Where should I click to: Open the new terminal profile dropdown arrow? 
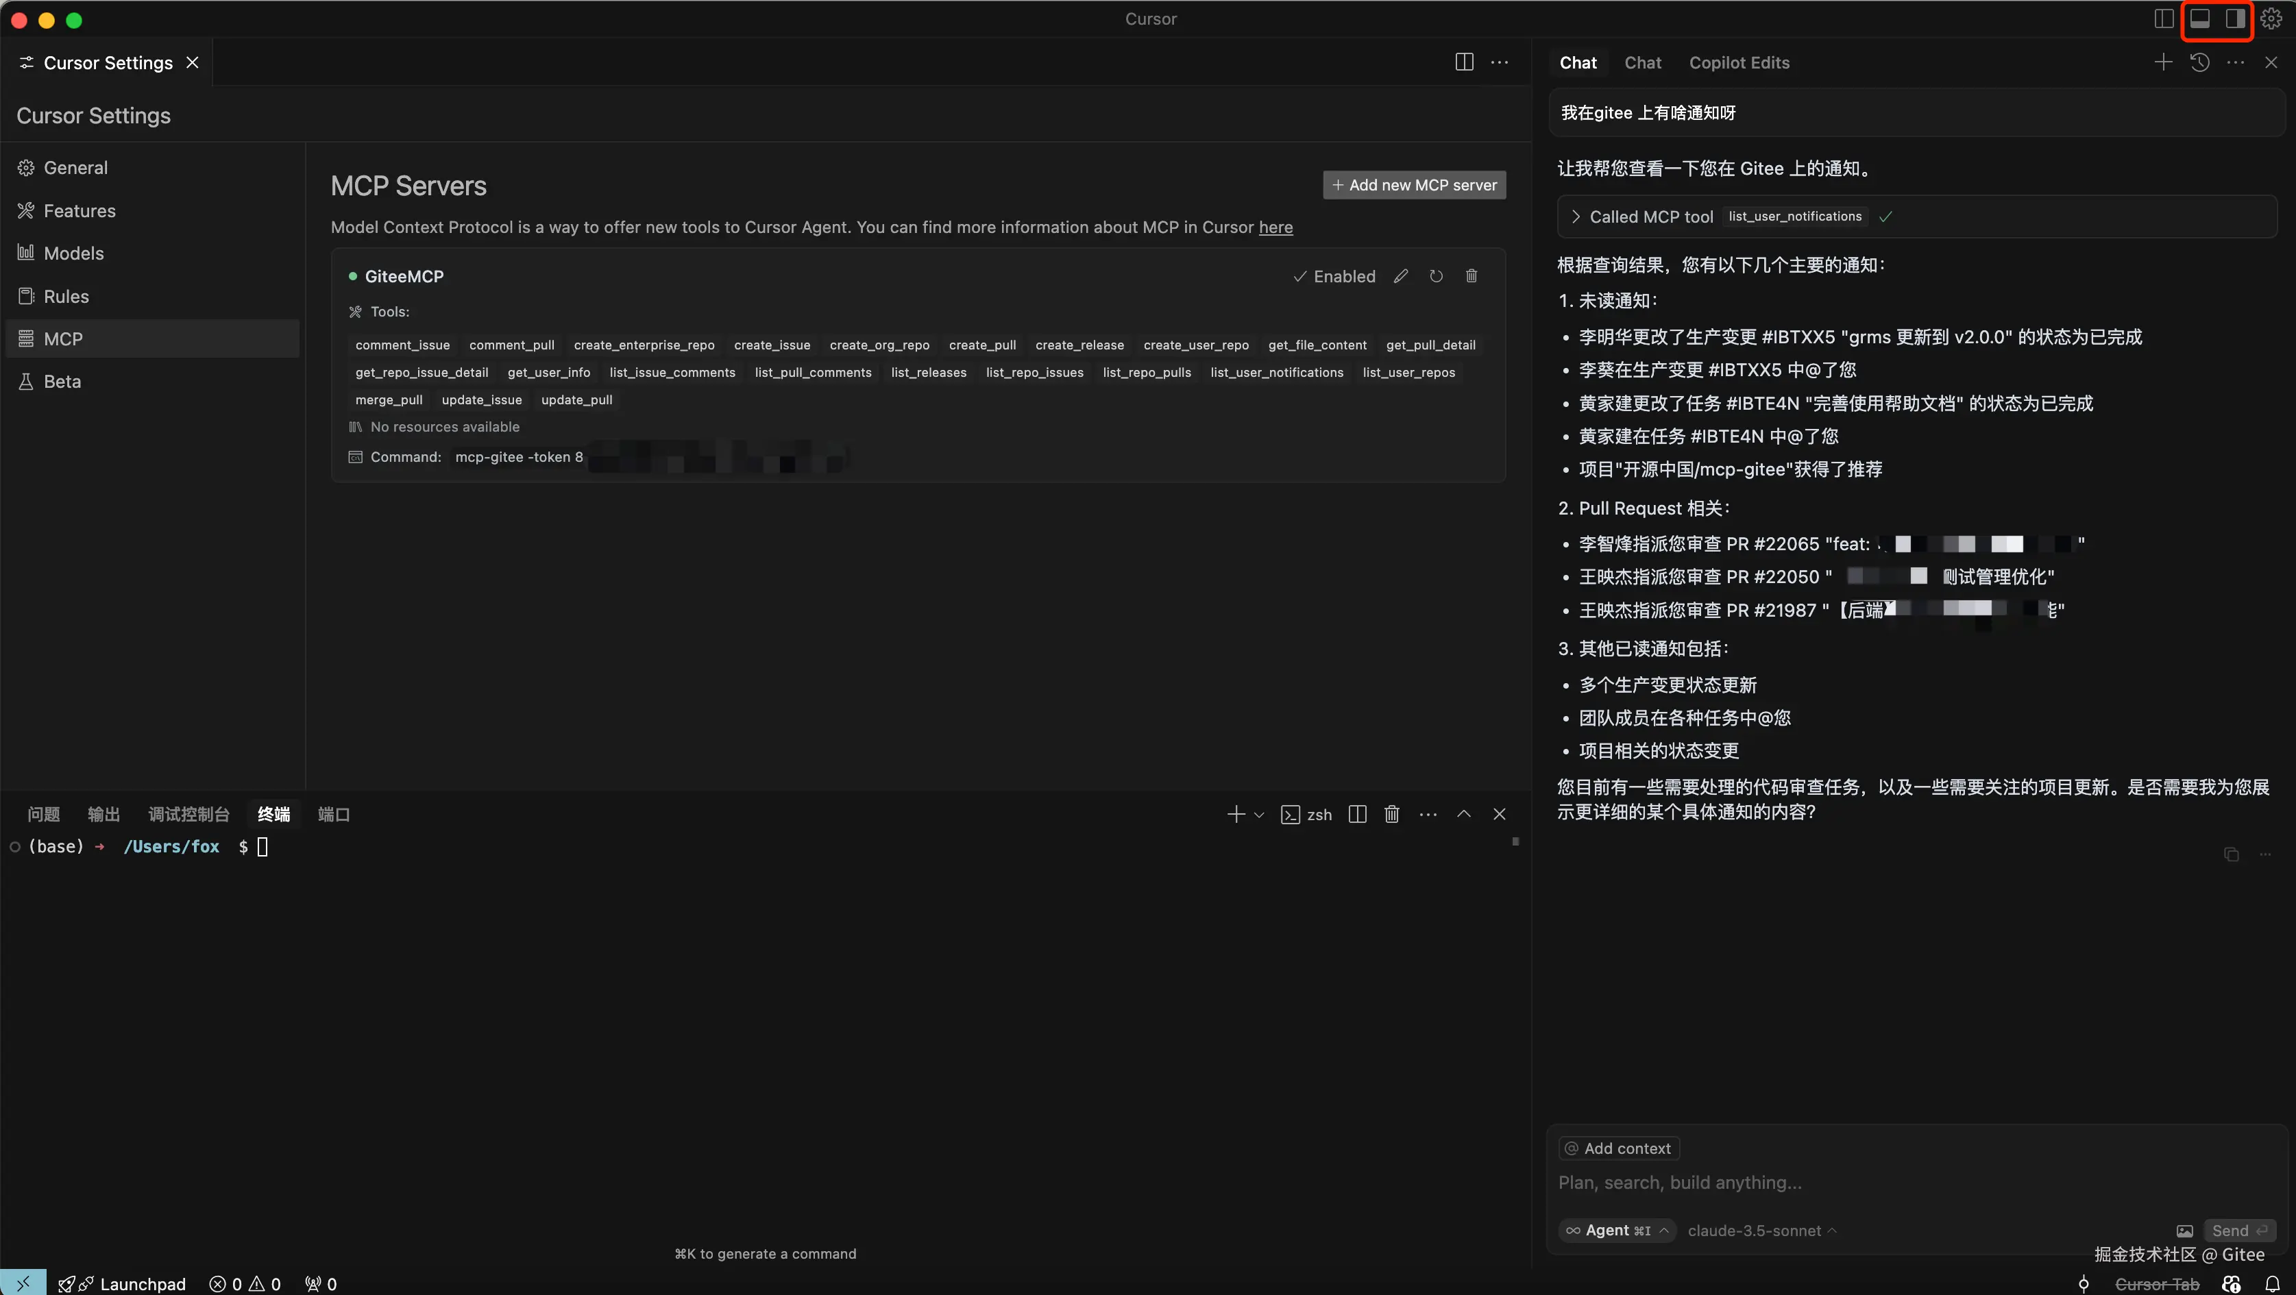(1260, 815)
